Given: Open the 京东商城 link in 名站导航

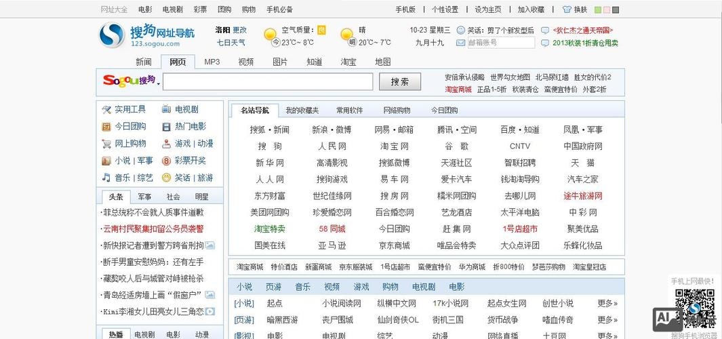Looking at the screenshot, I should [x=394, y=245].
